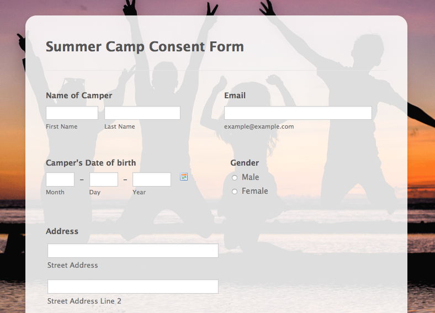Focus the birth Day input box
This screenshot has height=313, width=435.
[x=104, y=179]
